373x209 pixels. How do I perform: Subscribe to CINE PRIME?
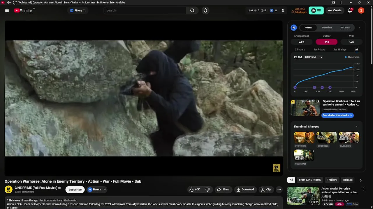(75, 190)
